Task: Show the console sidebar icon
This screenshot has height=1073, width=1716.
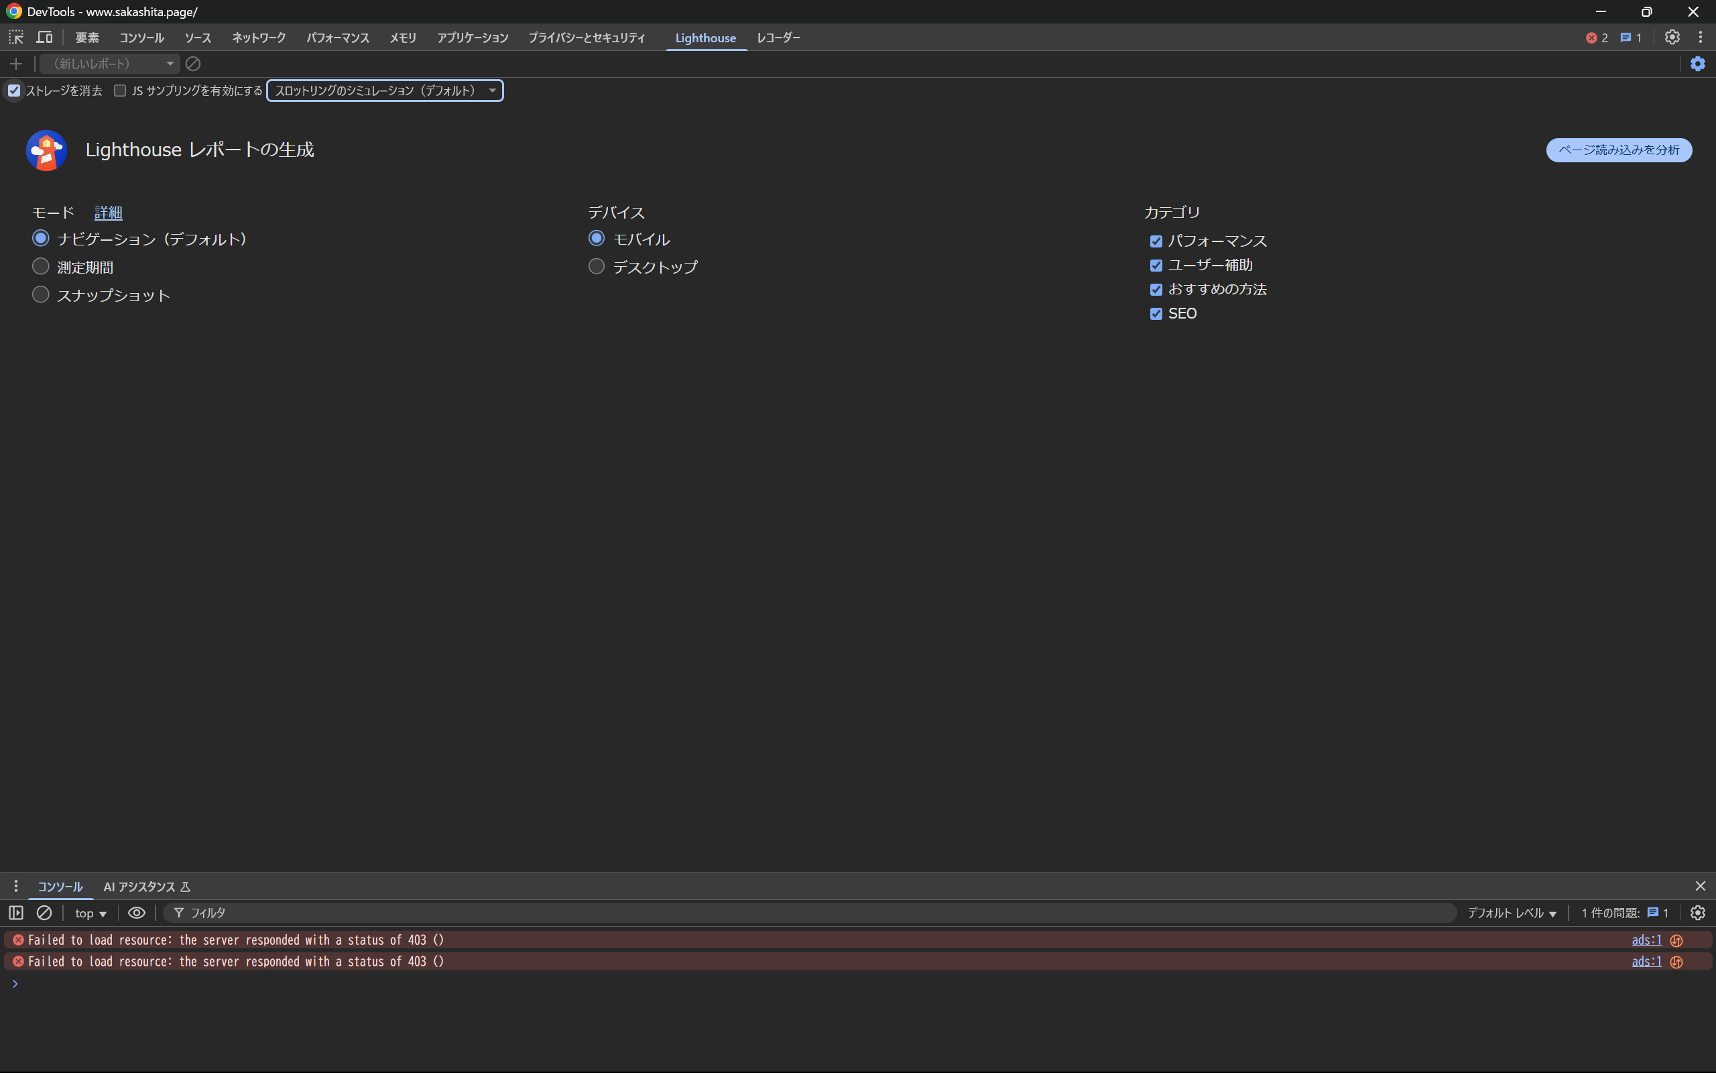Action: (15, 913)
